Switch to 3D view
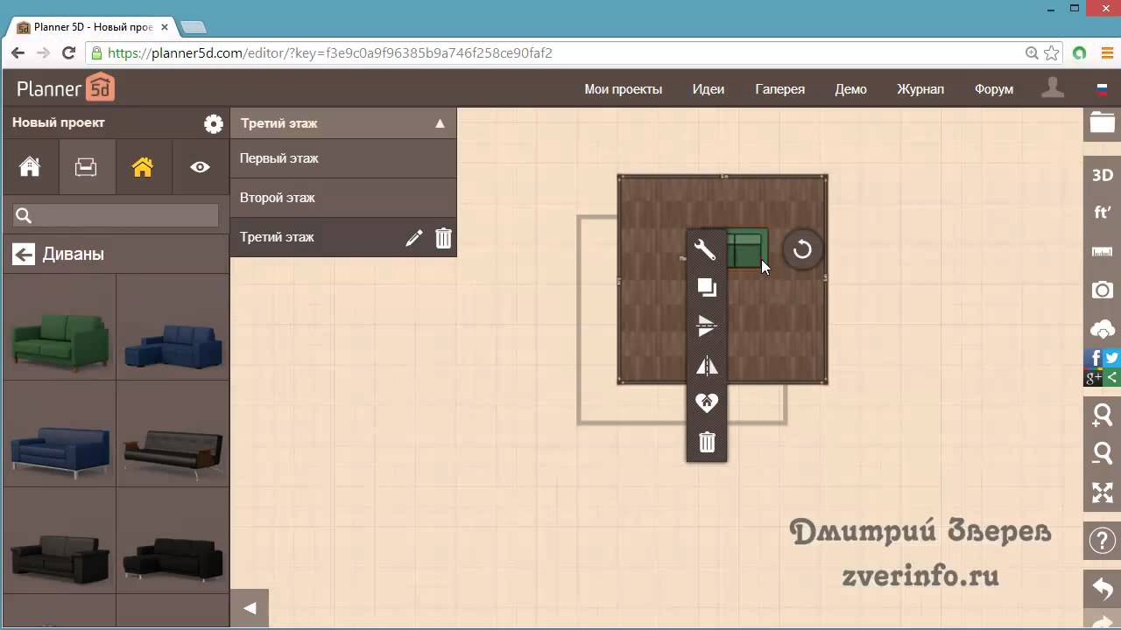The height and width of the screenshot is (630, 1121). click(x=1103, y=175)
